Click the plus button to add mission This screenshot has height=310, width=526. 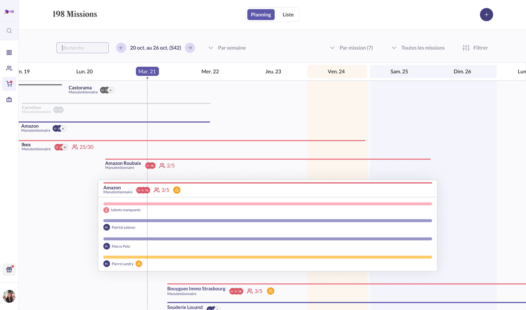486,15
